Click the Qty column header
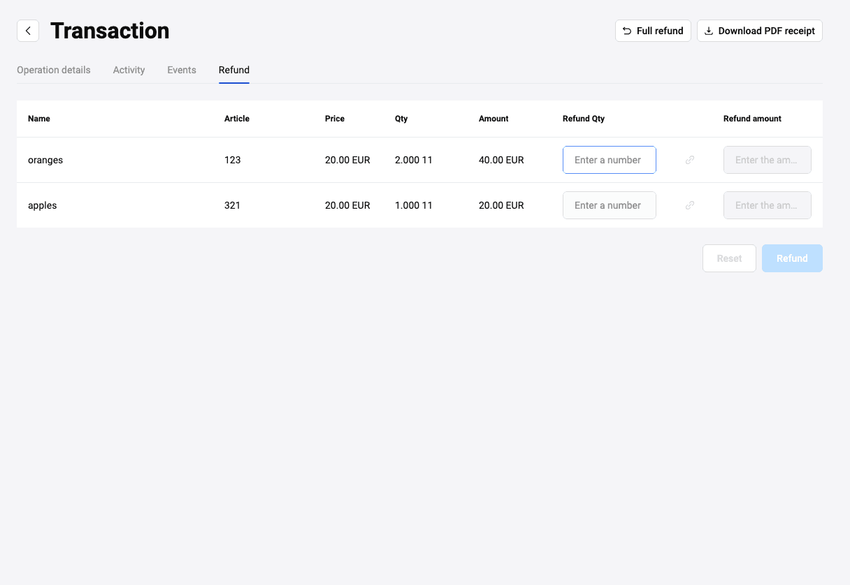The width and height of the screenshot is (850, 585). tap(401, 119)
